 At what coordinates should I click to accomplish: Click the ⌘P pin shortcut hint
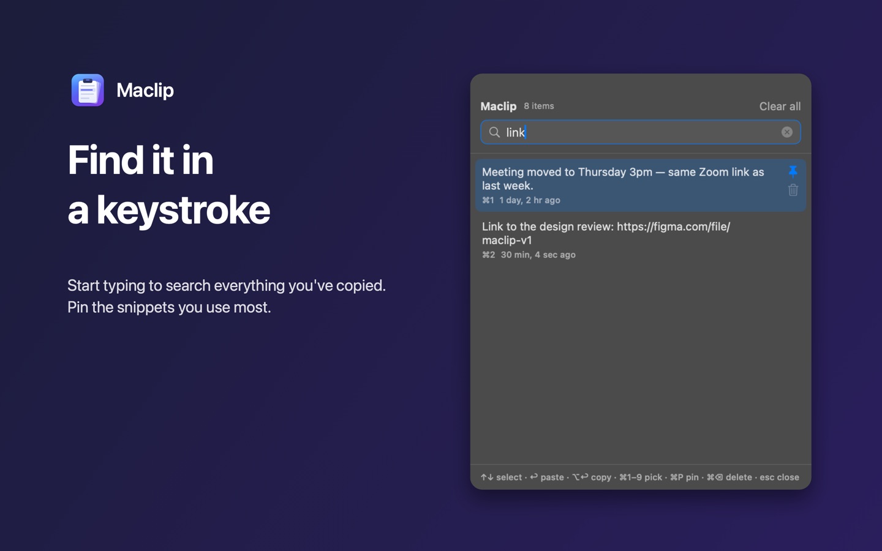click(684, 477)
